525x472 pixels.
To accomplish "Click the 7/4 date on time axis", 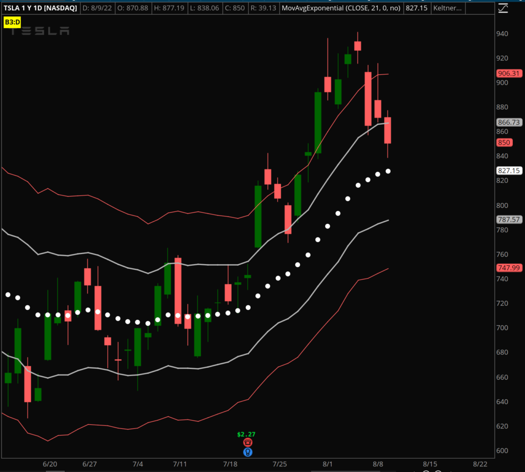I will click(137, 464).
